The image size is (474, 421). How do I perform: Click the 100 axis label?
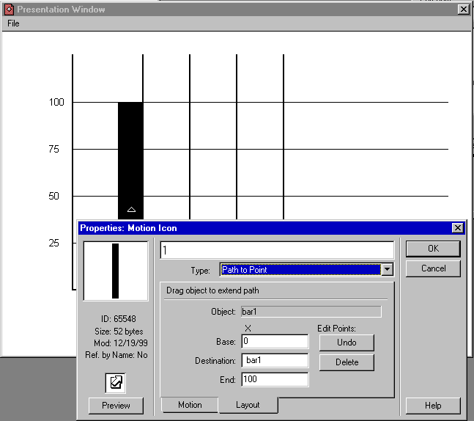click(56, 102)
